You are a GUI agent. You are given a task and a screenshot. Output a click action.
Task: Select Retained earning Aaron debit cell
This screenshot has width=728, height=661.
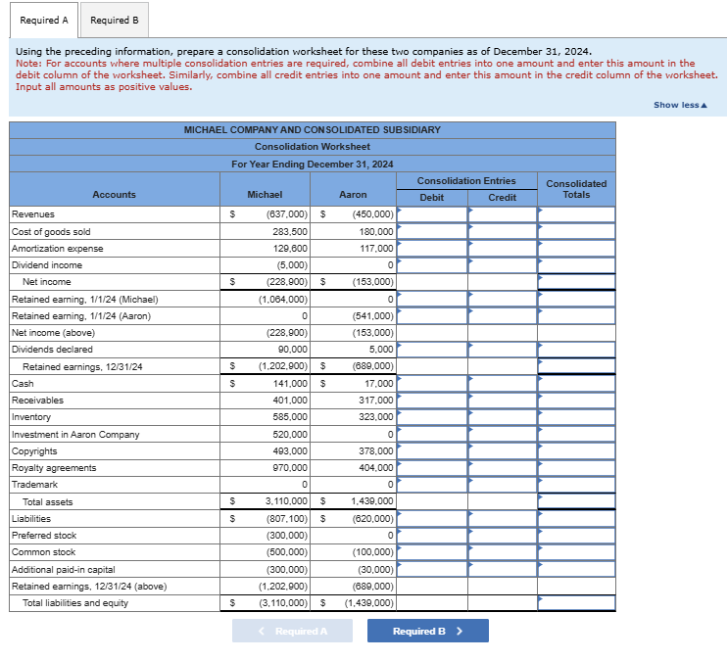(x=432, y=315)
